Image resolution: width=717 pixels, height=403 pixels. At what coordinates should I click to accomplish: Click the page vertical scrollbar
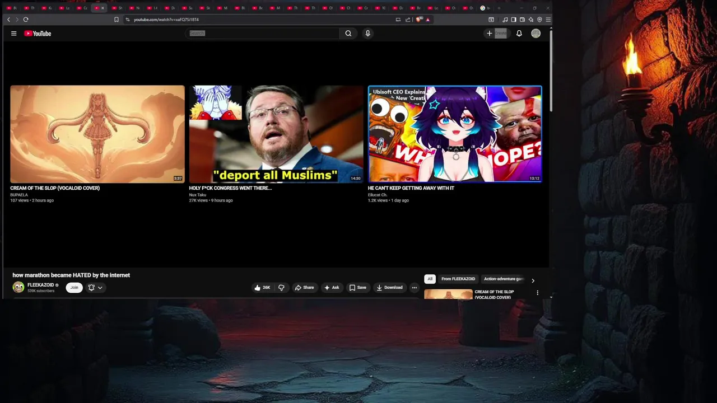click(x=551, y=70)
